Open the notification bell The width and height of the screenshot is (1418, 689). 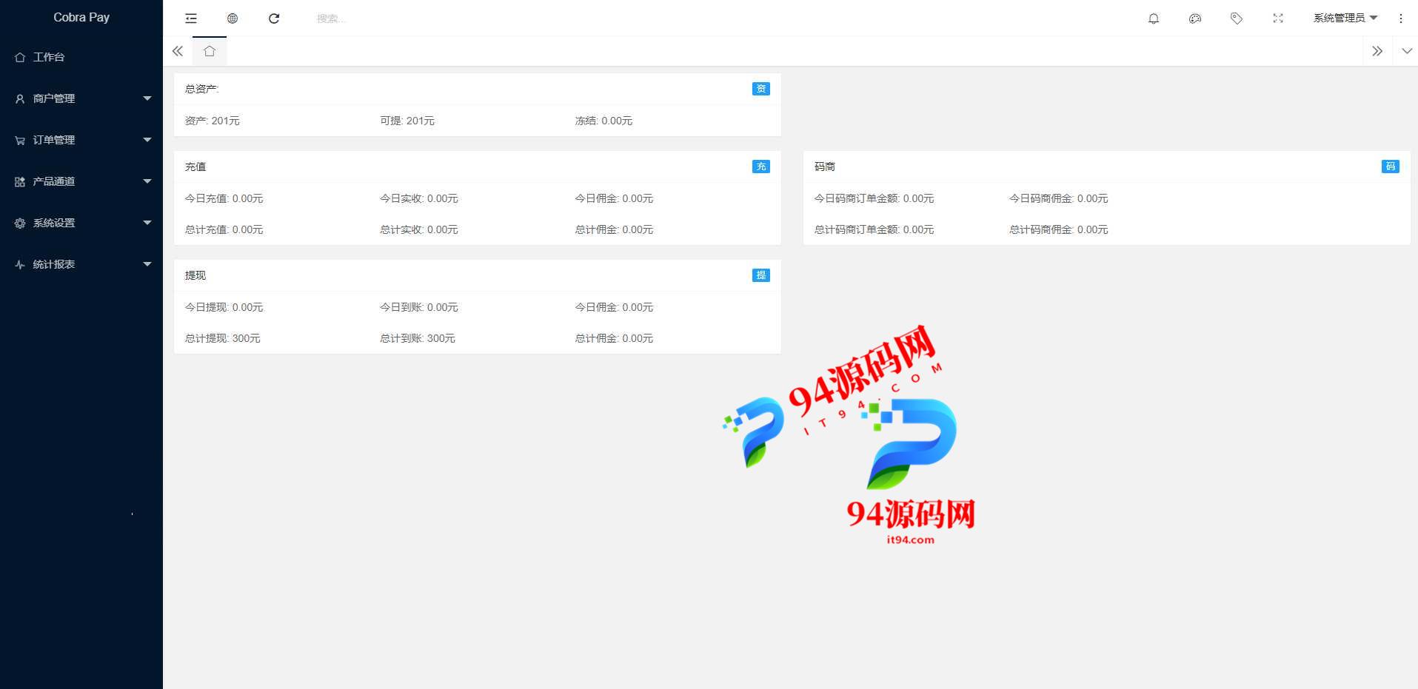point(1154,19)
